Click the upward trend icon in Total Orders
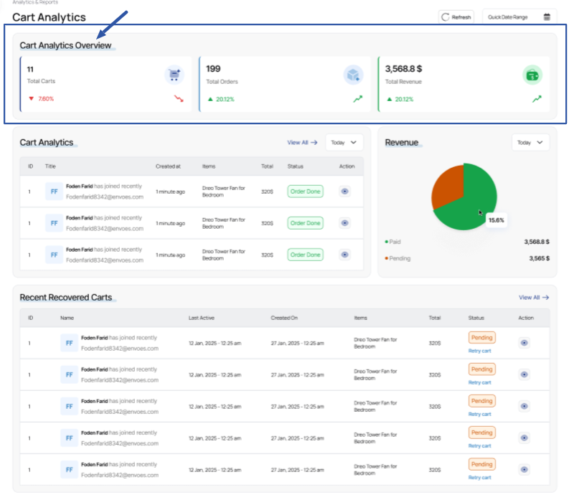This screenshot has width=569, height=500. click(357, 99)
